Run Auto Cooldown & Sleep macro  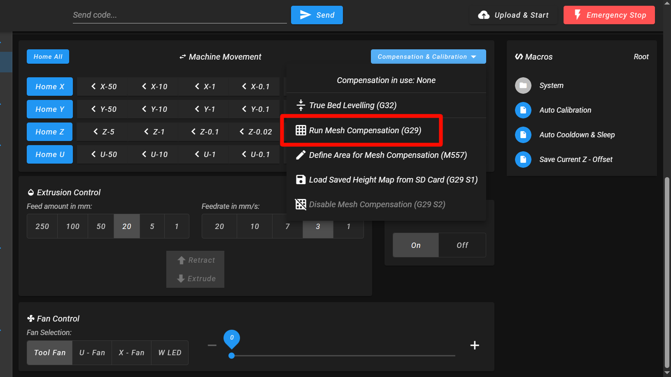tap(582, 135)
